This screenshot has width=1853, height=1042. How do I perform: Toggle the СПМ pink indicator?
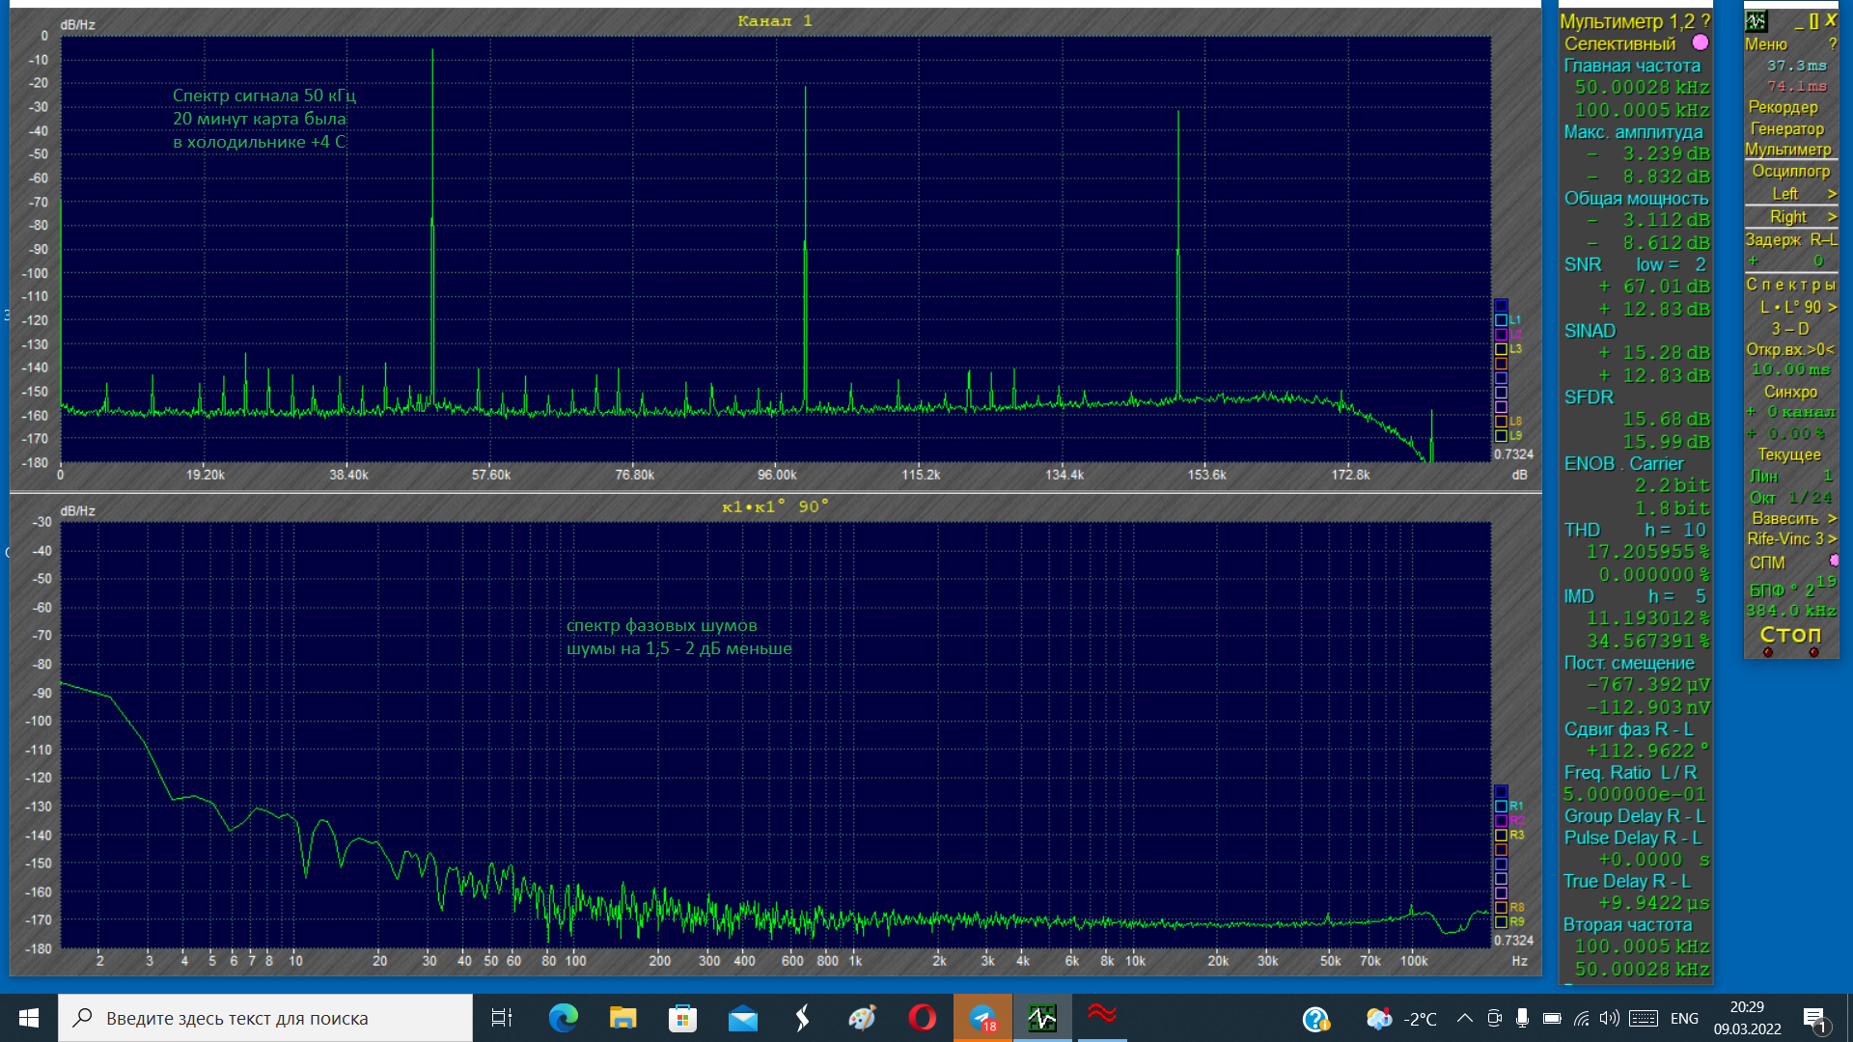pos(1834,561)
